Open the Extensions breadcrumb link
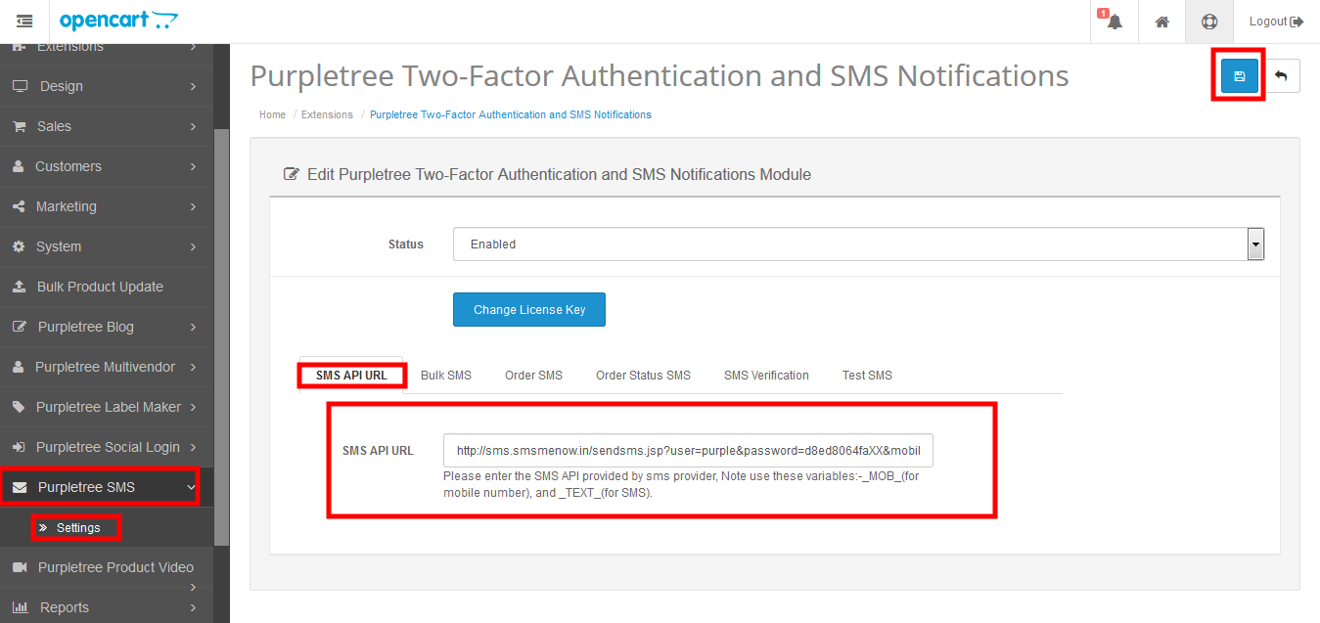The height and width of the screenshot is (623, 1320). [x=327, y=114]
